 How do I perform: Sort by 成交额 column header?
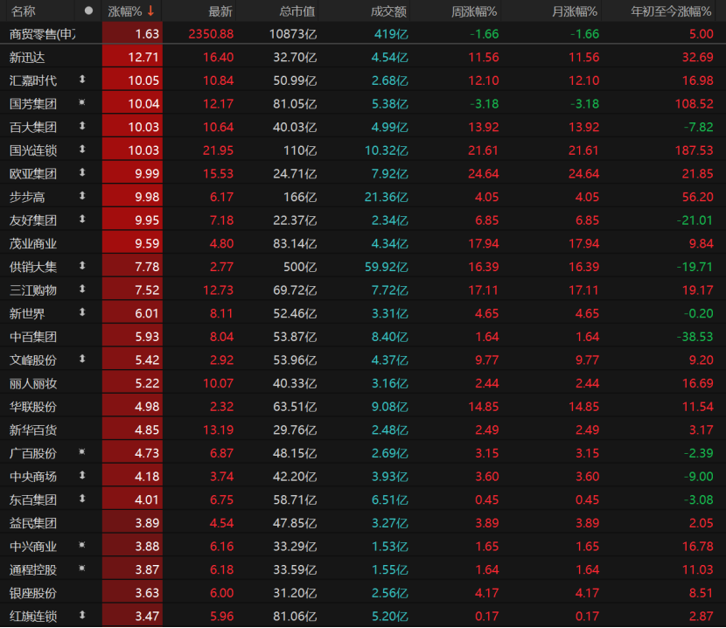[388, 11]
